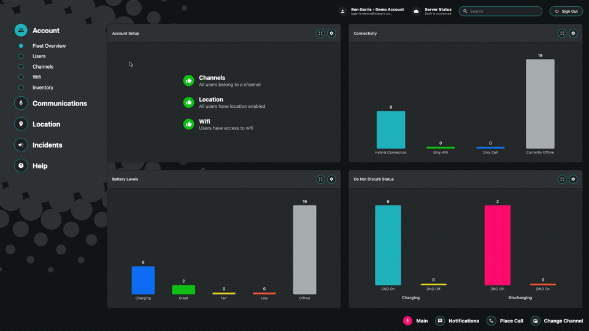589x331 pixels.
Task: Expand the Battery Levels panel to fullscreen
Action: 320,179
